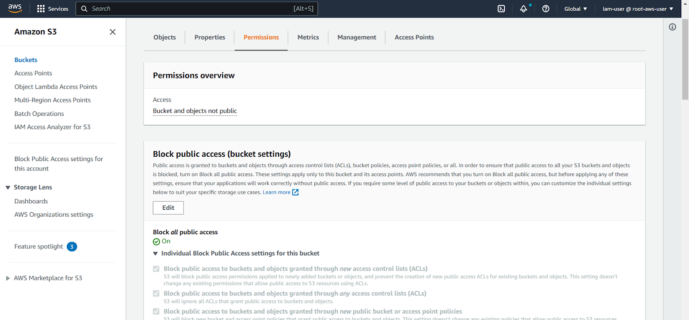Open Access Points in sidebar
Screen dimensions: 689x320
point(33,73)
